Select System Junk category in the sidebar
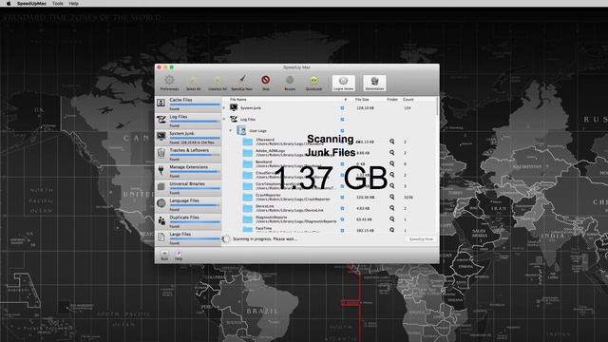Image resolution: width=608 pixels, height=342 pixels. [x=188, y=138]
